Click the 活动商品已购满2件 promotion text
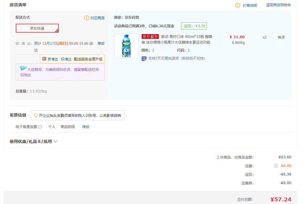 tap(144, 26)
